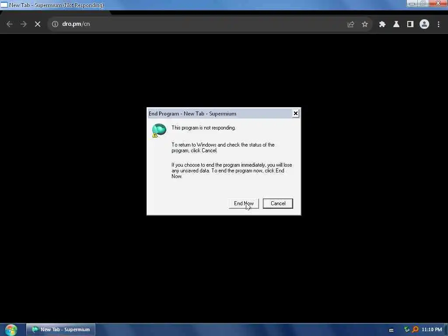Click 'This program is not responding.' text
The height and width of the screenshot is (336, 448).
click(203, 128)
